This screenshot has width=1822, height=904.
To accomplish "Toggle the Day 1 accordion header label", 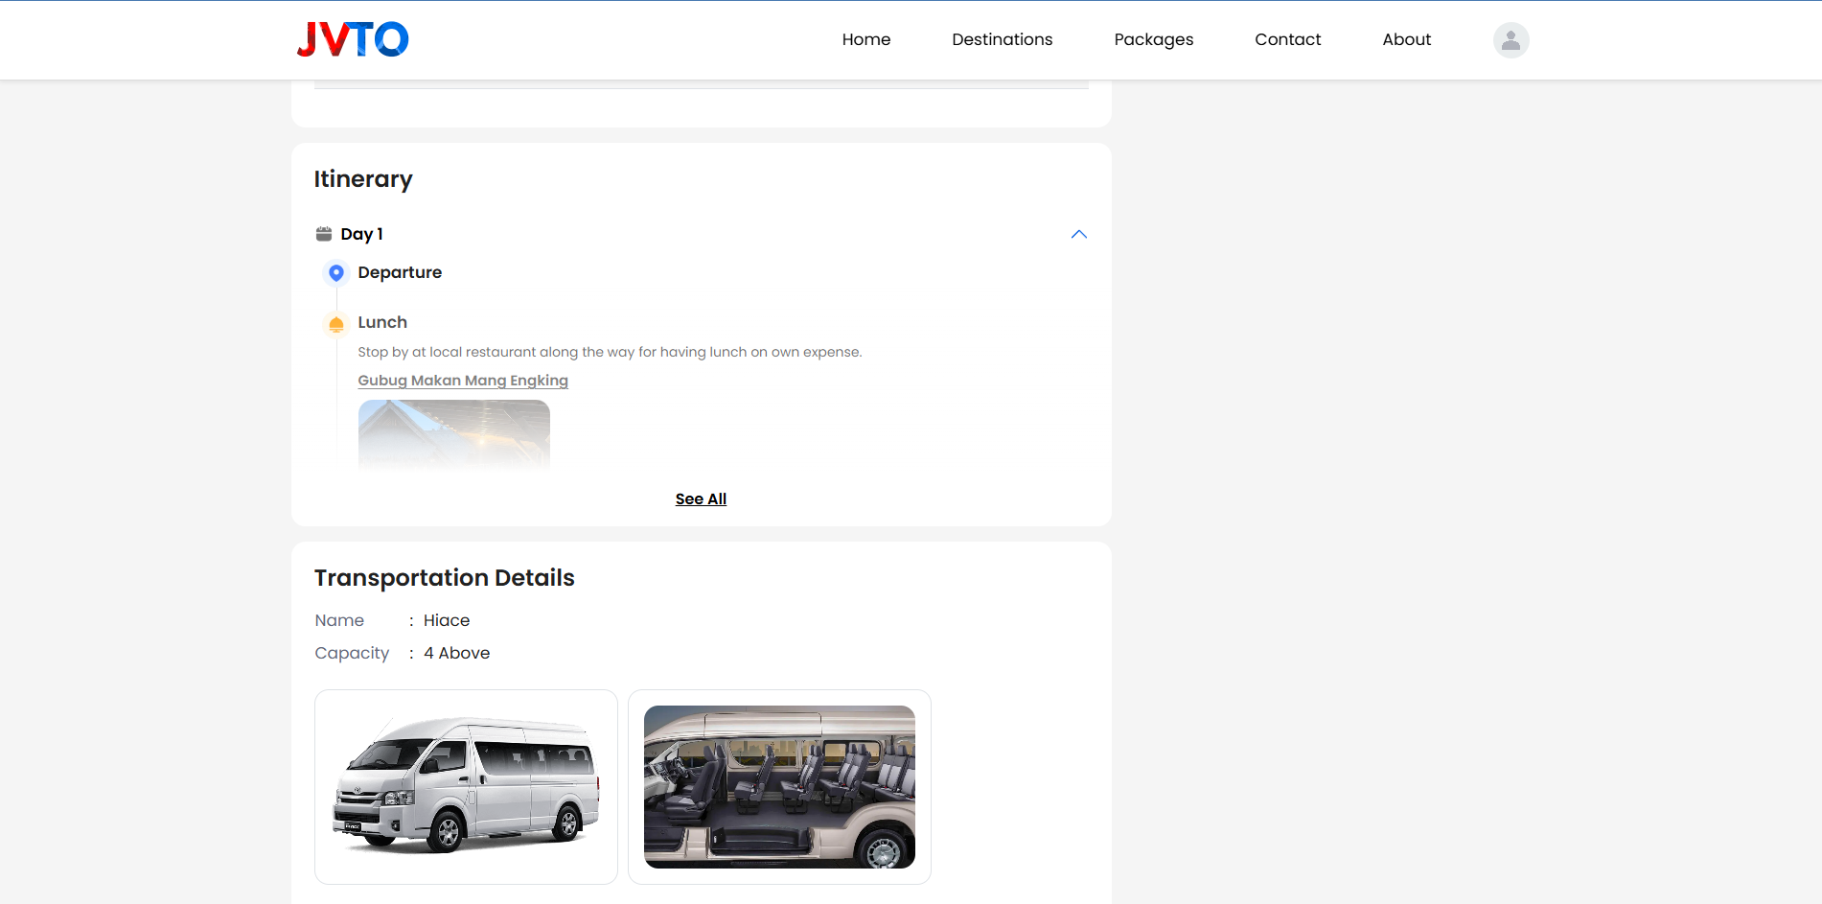I will [361, 234].
